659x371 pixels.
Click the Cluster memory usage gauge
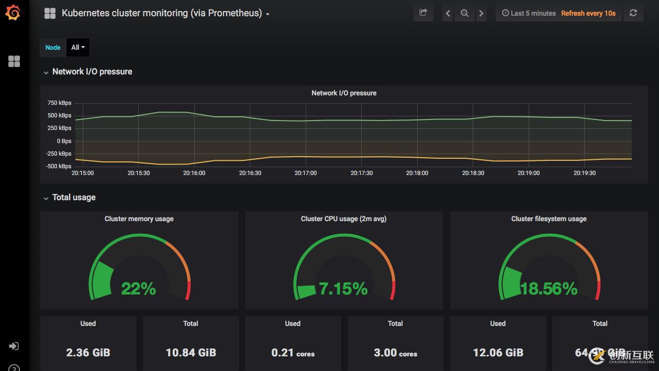click(x=139, y=267)
